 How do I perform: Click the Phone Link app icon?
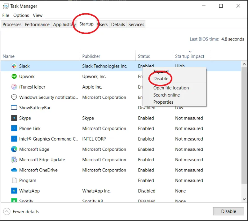click(x=14, y=128)
